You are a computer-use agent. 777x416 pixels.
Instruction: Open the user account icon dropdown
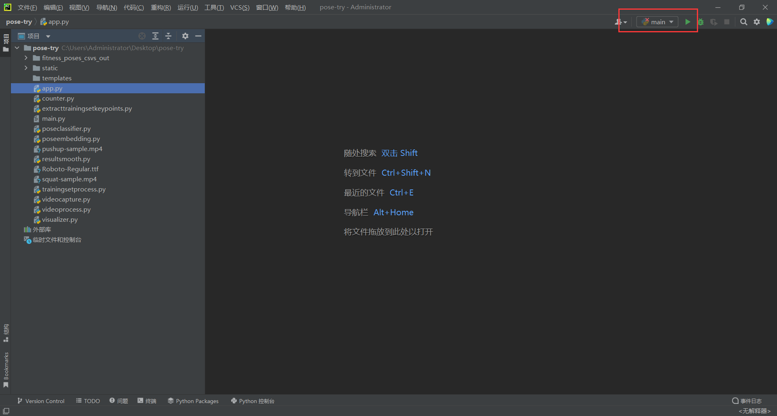coord(621,22)
